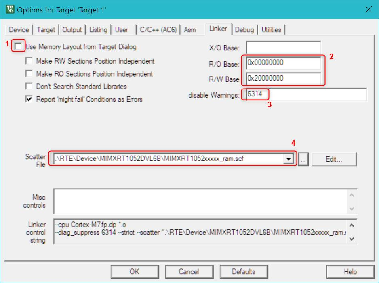This screenshot has height=283, width=379.
Task: Click the Cancel button
Action: [x=189, y=272]
